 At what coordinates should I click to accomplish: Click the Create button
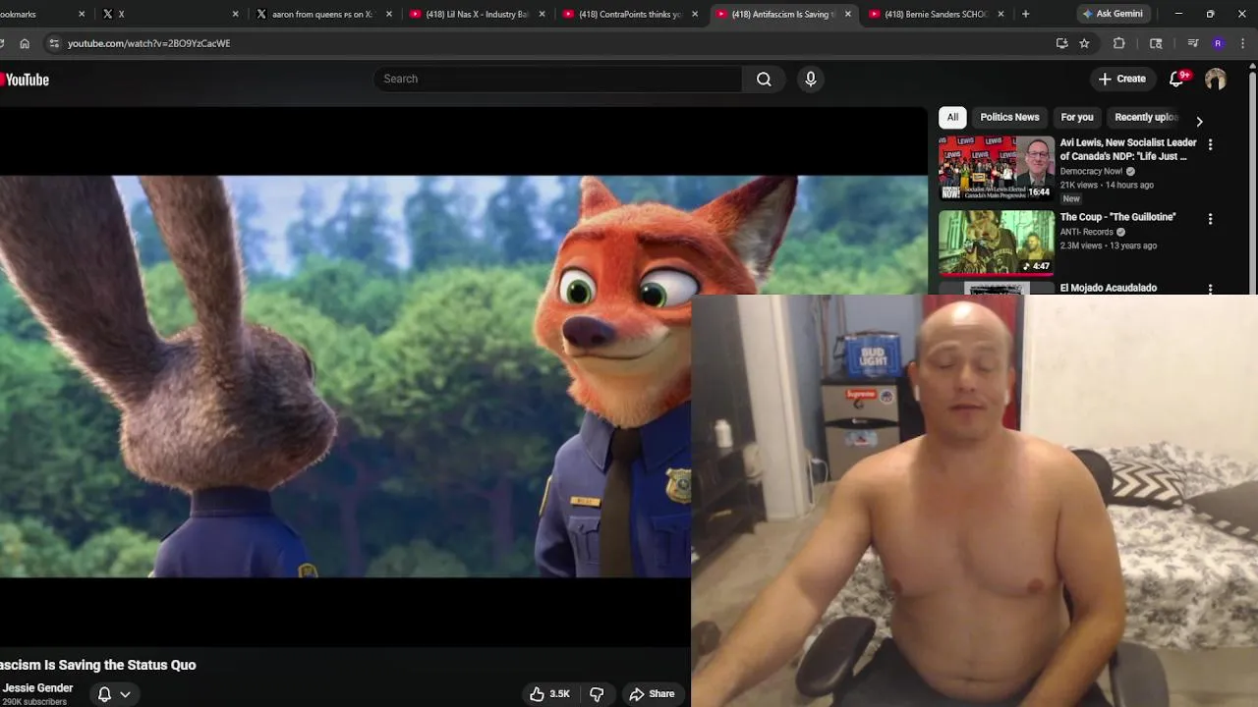click(x=1121, y=79)
